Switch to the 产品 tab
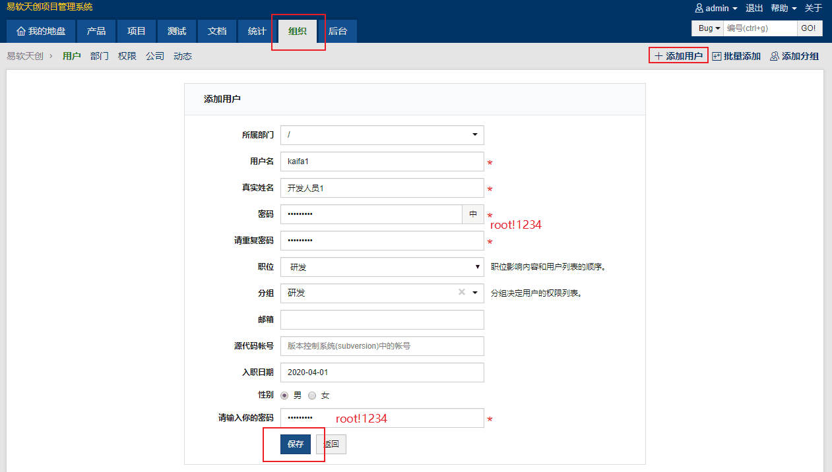832x472 pixels. coord(96,31)
